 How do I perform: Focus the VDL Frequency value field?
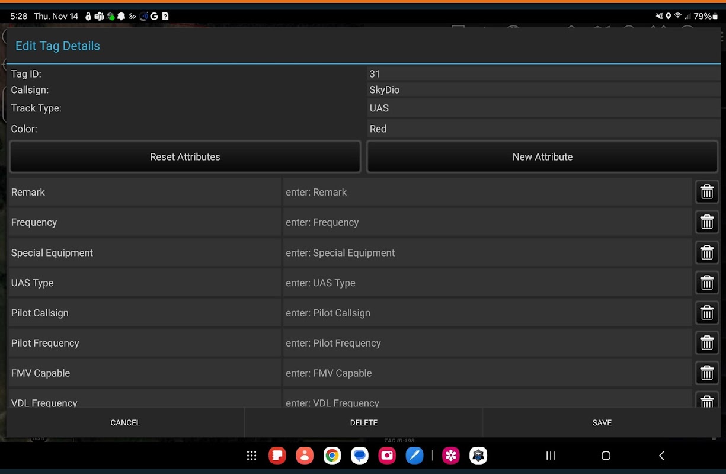[488, 399]
